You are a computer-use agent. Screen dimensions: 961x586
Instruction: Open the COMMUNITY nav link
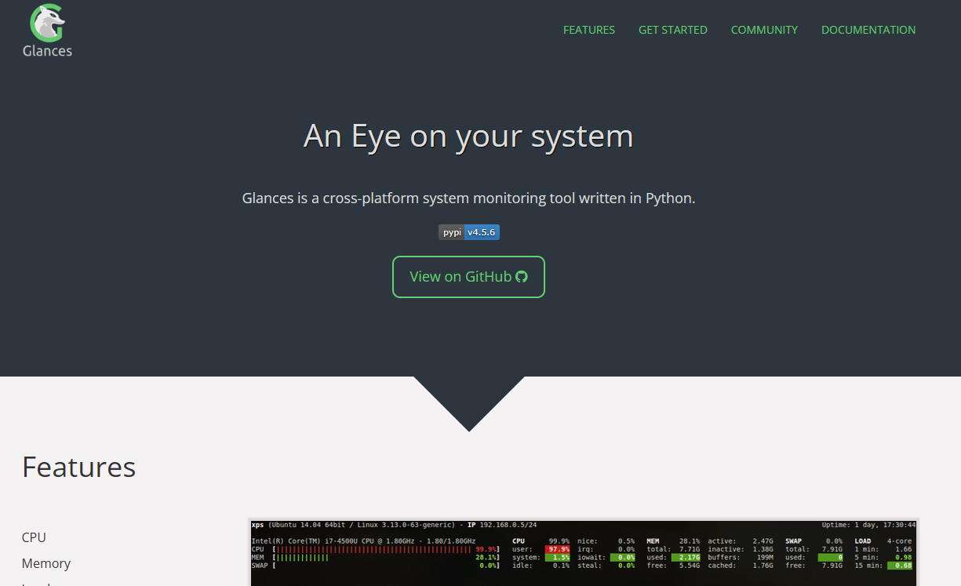coord(764,30)
